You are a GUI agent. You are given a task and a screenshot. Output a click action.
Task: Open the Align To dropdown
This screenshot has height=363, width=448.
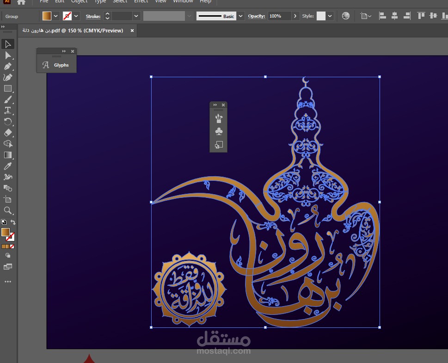[366, 16]
